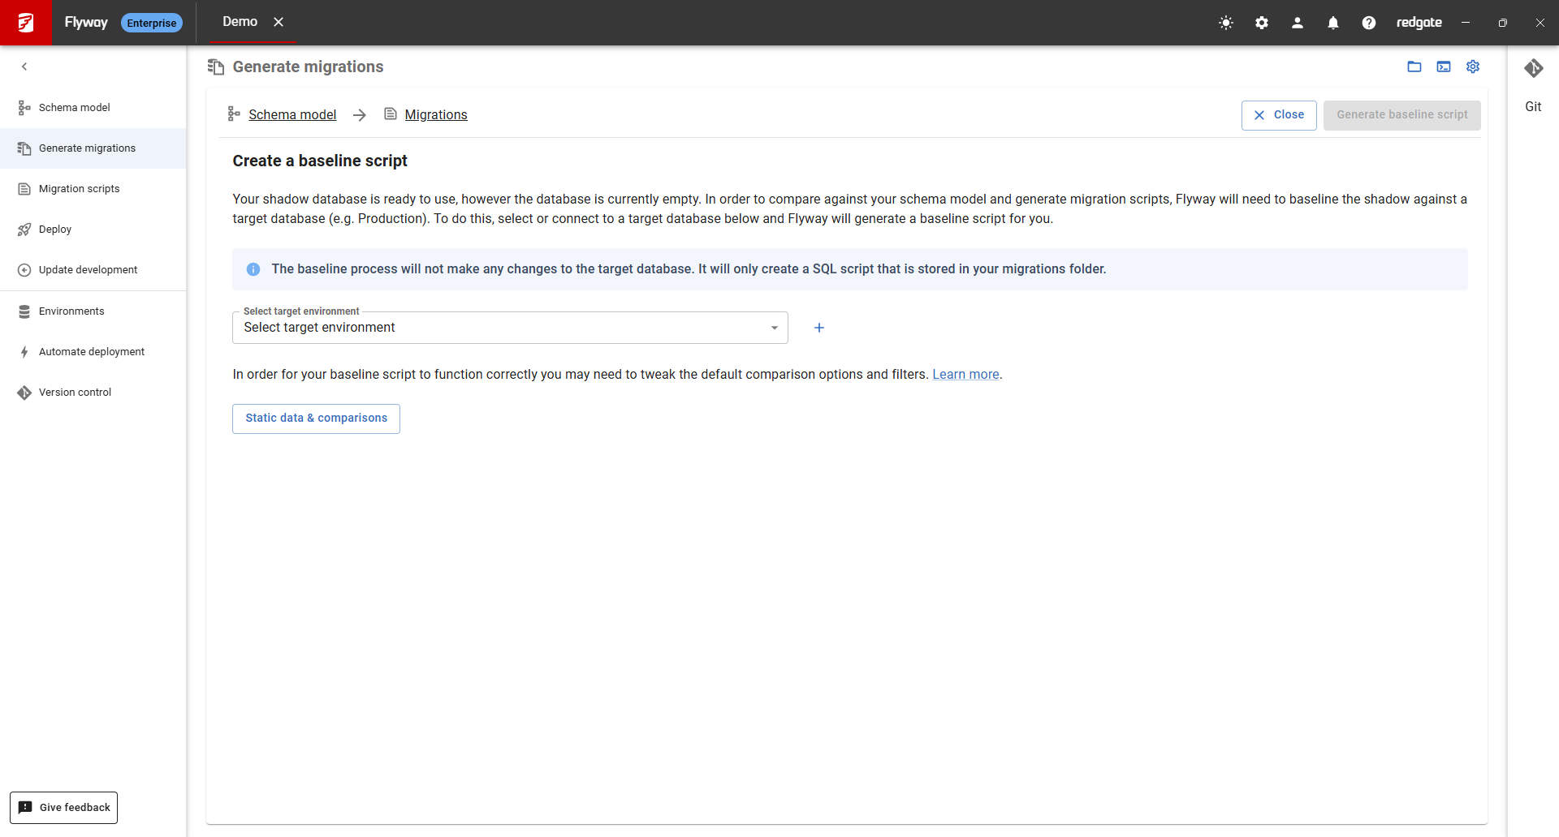
Task: Open settings via top bar gear icon
Action: click(1262, 23)
